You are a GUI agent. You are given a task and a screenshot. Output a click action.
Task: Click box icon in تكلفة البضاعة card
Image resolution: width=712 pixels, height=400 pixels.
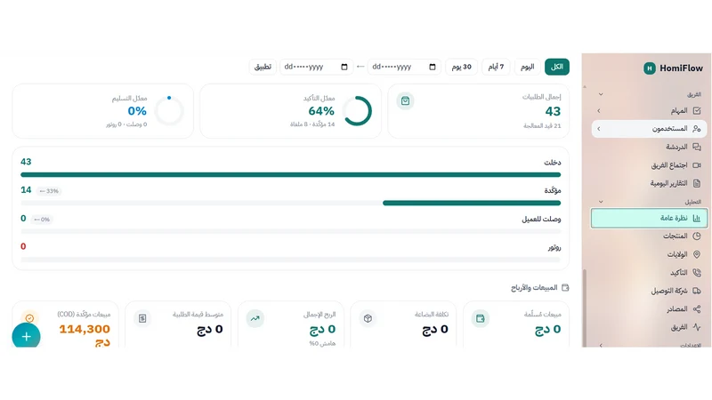(368, 318)
